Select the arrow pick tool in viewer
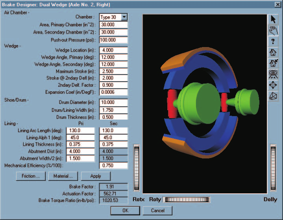283x220 pixels. [273, 20]
